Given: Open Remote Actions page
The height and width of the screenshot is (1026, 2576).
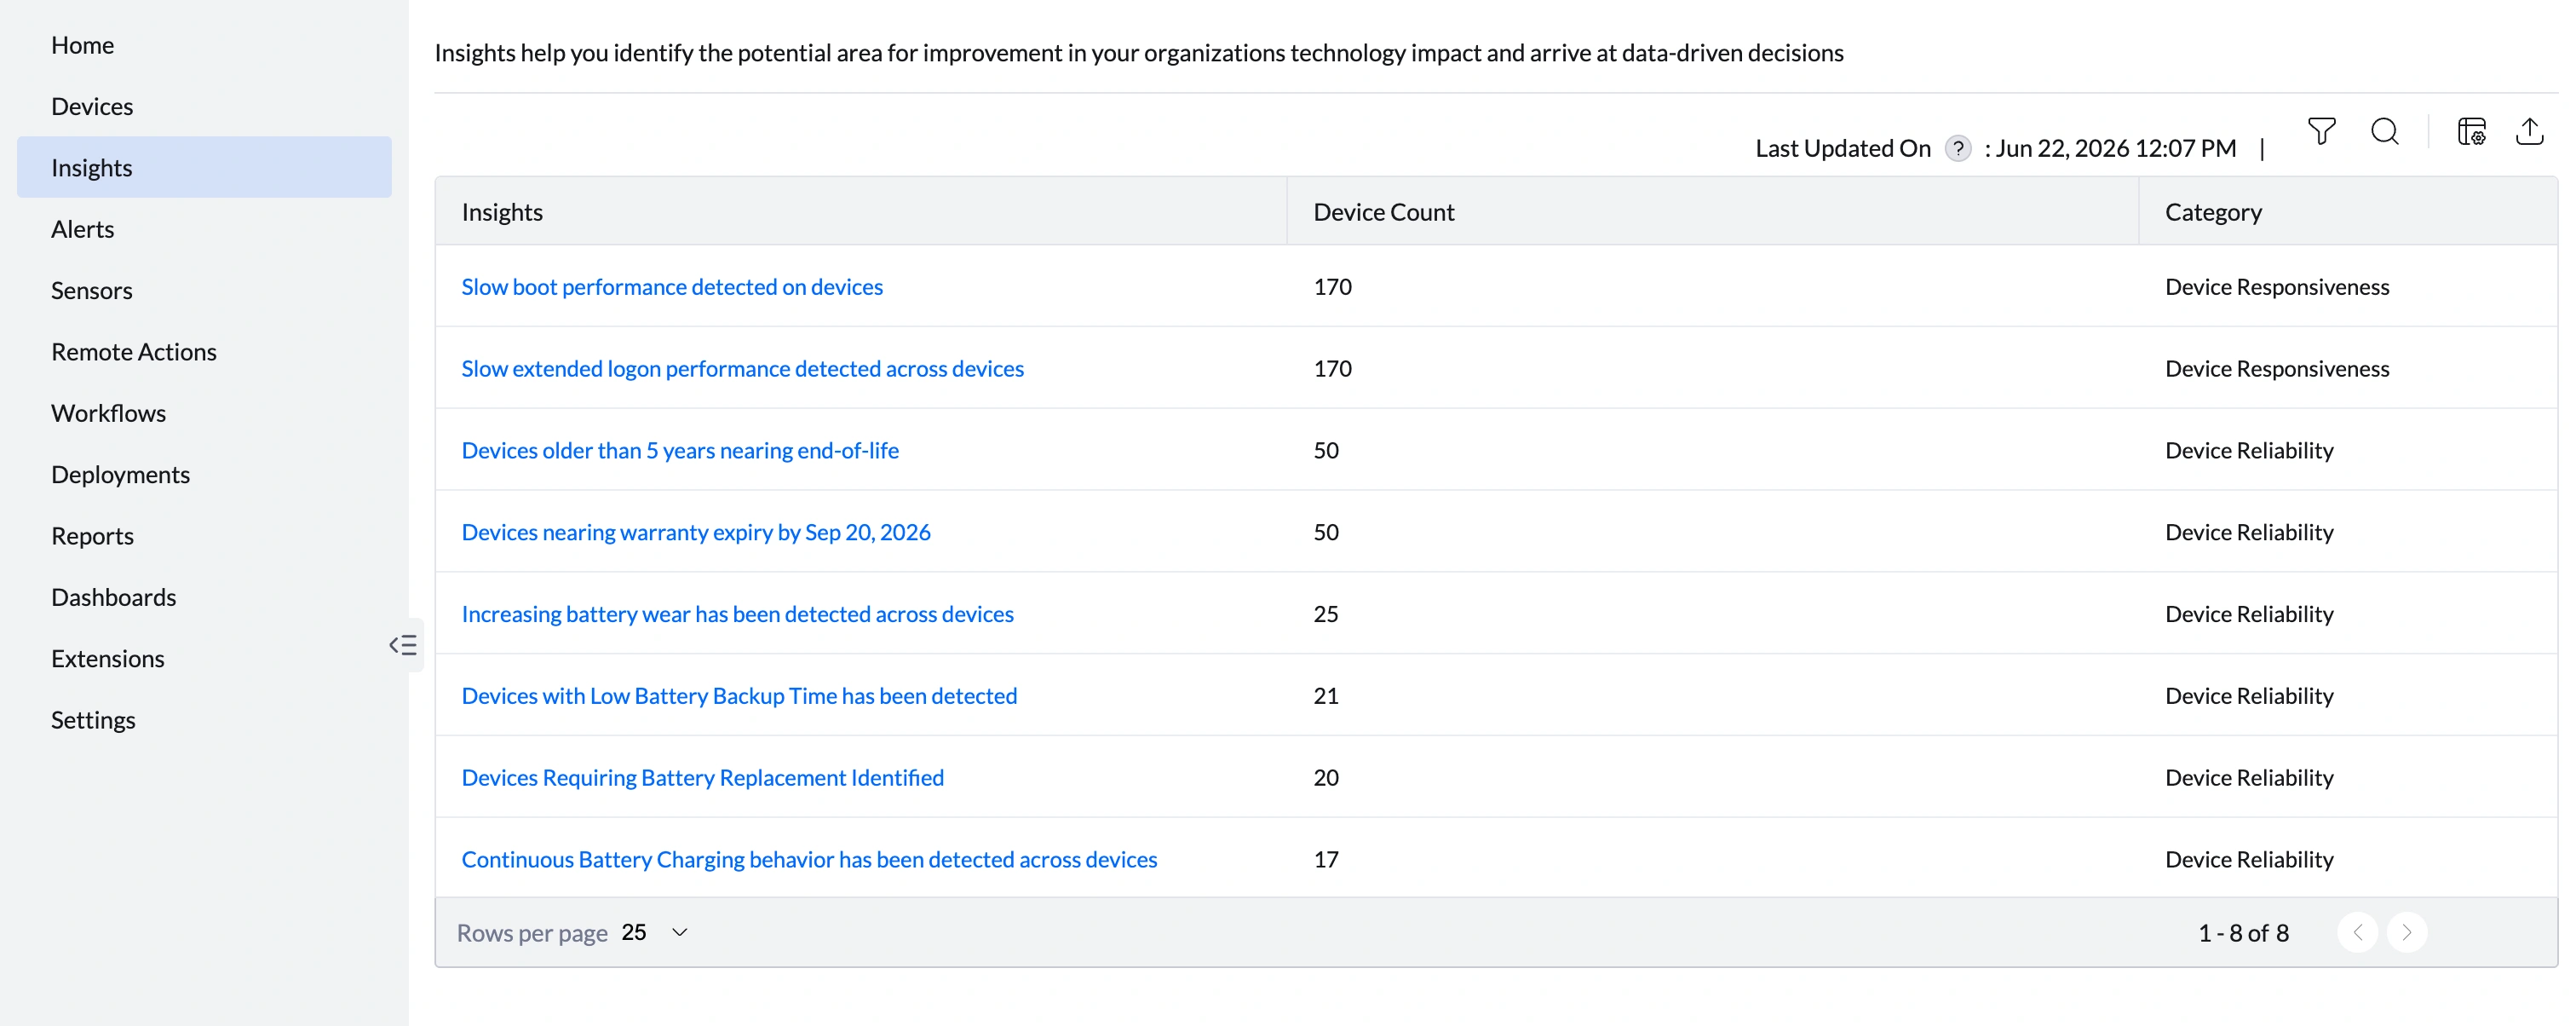Looking at the screenshot, I should point(204,352).
